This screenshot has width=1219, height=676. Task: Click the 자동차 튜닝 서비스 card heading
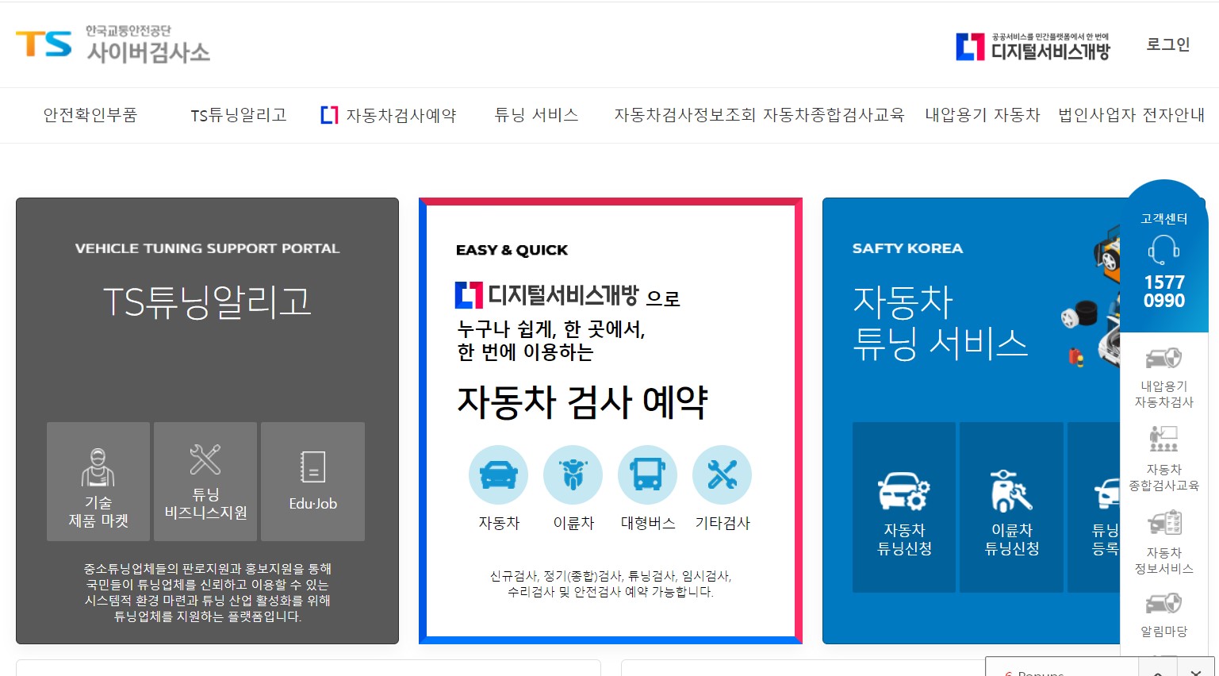pyautogui.click(x=940, y=322)
